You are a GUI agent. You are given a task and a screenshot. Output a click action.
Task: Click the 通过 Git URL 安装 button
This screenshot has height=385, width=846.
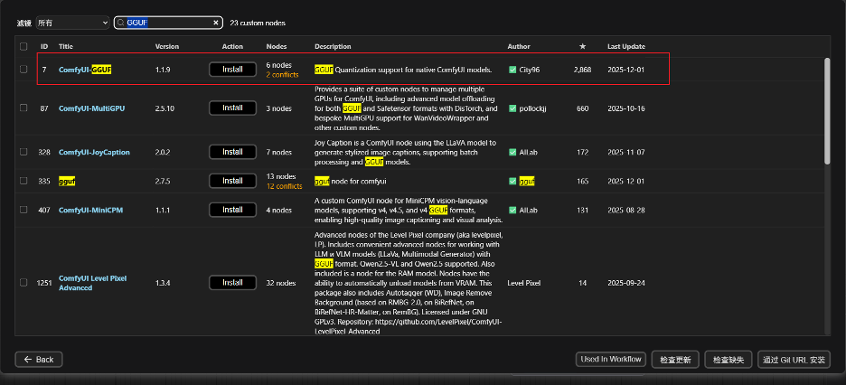(794, 360)
